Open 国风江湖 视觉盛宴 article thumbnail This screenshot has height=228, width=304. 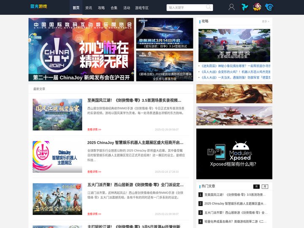[x=57, y=114]
